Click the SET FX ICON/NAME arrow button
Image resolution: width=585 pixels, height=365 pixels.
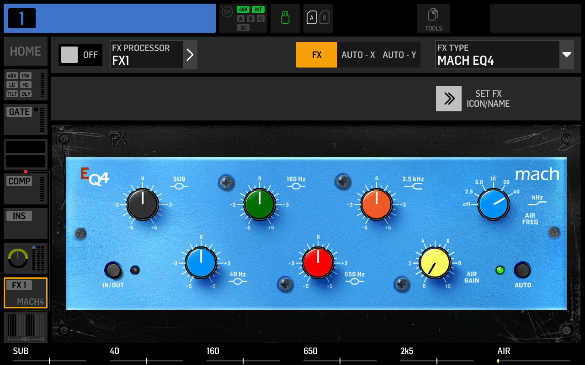click(x=449, y=99)
